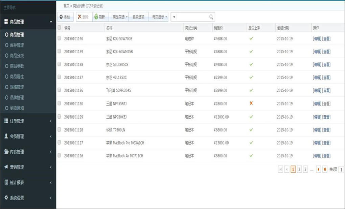Click the red X status icon for 三星 NP455R4J
Image resolution: width=345 pixels, height=209 pixels.
coord(251,103)
